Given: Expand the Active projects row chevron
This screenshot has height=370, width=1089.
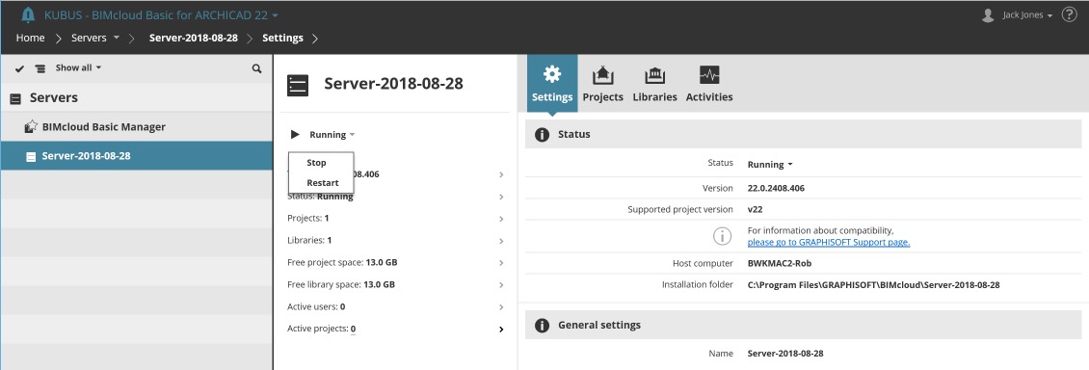Looking at the screenshot, I should [x=501, y=329].
